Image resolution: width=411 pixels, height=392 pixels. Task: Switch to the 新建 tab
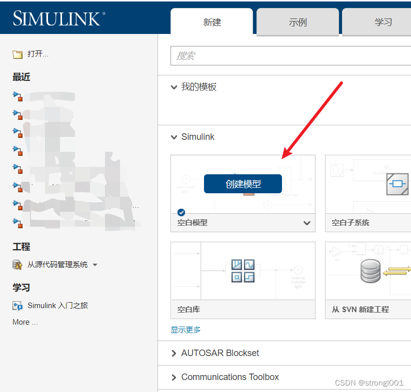[x=212, y=22]
